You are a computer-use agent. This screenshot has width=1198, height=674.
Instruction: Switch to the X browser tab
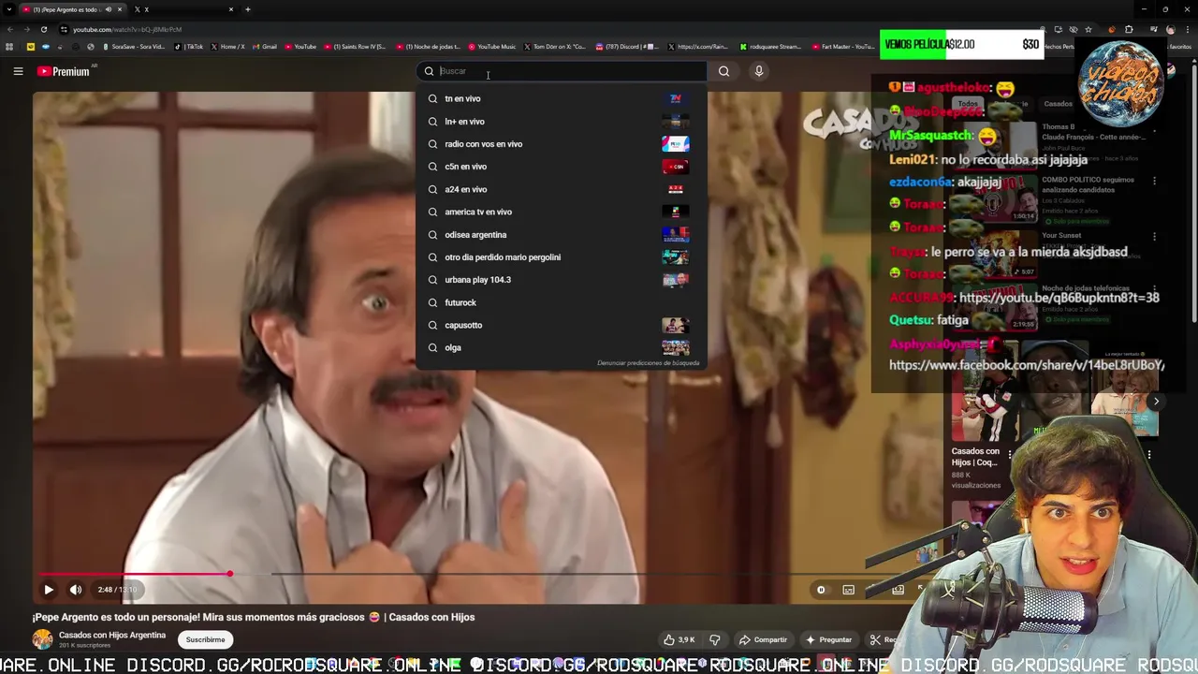point(183,9)
